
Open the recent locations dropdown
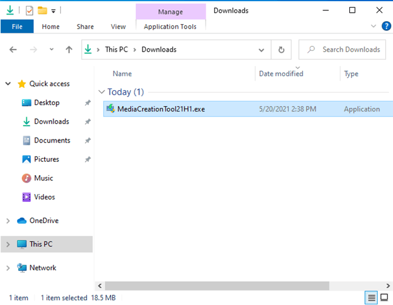click(52, 49)
